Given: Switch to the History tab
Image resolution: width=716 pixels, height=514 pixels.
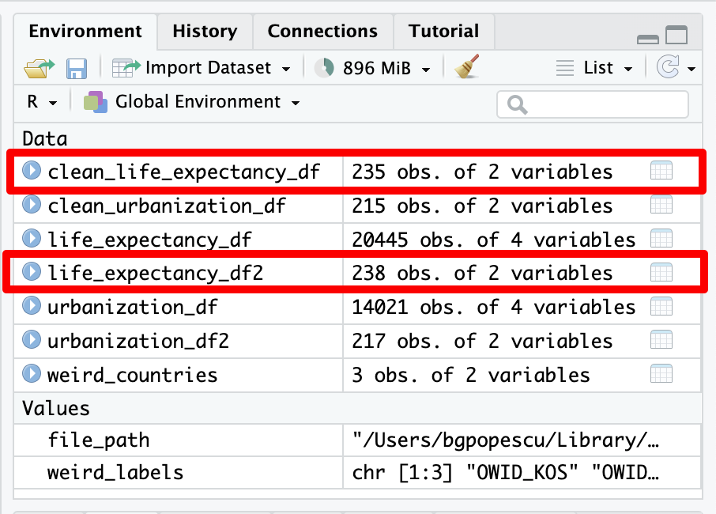Looking at the screenshot, I should [205, 32].
